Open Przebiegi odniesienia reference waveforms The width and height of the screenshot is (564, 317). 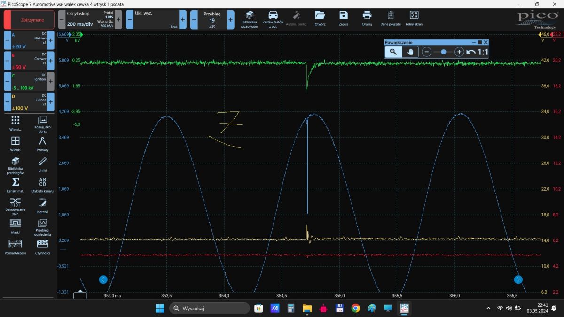tap(42, 227)
